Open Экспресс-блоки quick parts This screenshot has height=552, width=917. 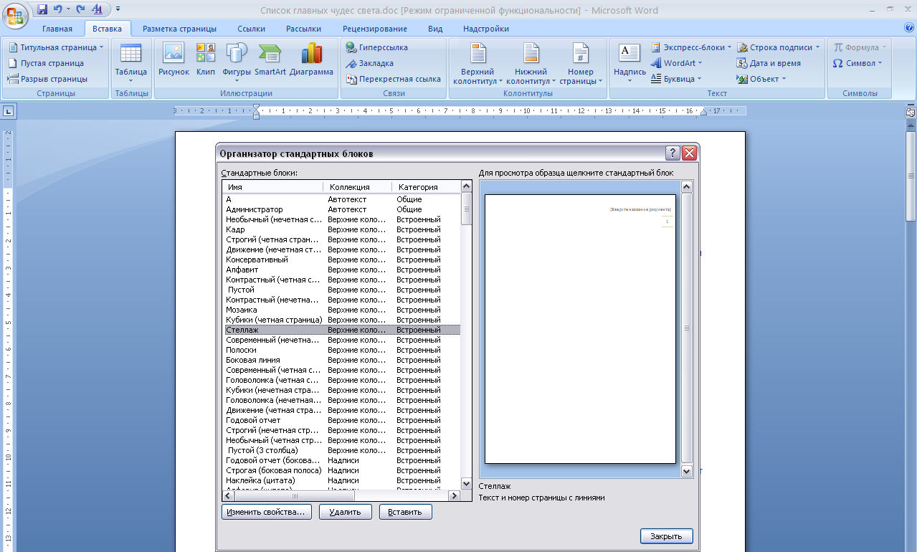coord(692,47)
